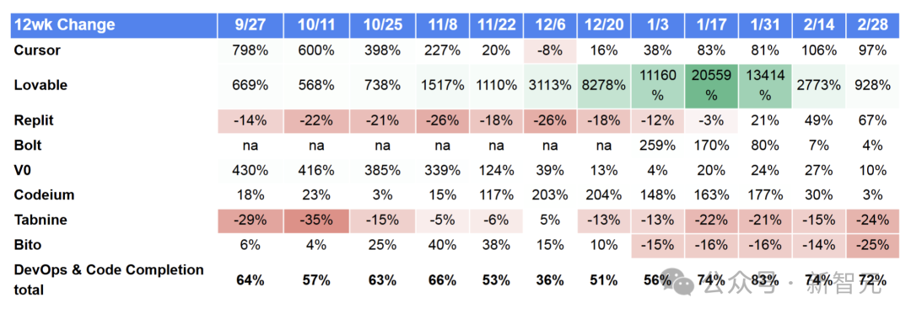Select the dark green 20559% Lovable cell
Screen dimensions: 911x319
point(711,86)
